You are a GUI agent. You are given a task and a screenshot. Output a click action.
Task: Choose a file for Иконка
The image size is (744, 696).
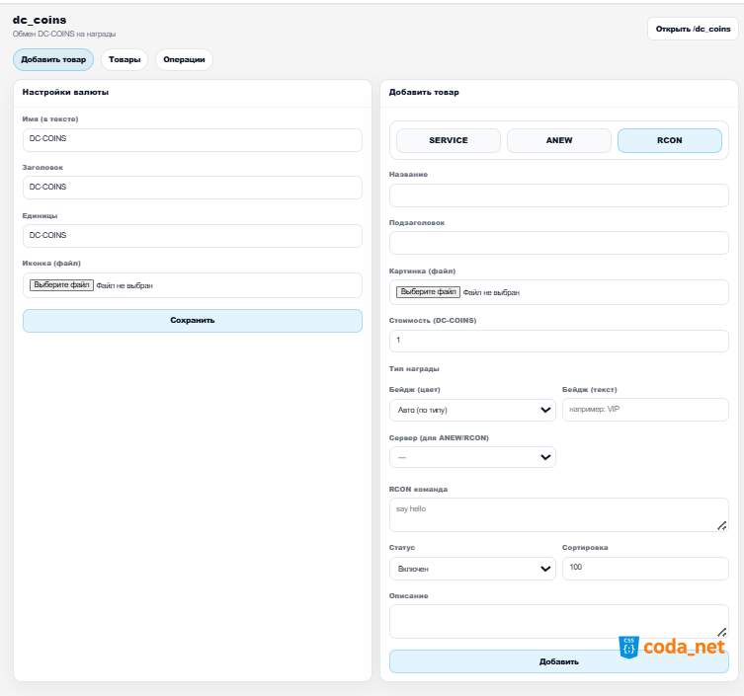click(61, 285)
